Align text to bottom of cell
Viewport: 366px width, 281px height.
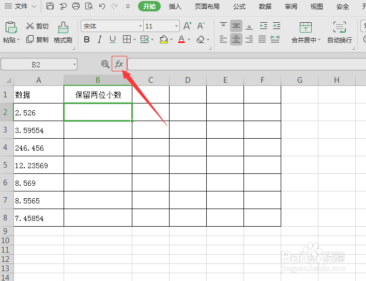249,26
